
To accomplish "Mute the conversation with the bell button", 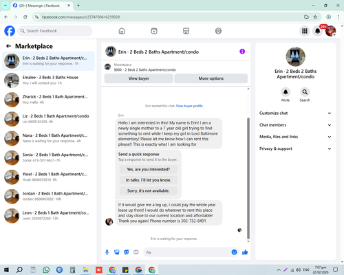I will click(x=286, y=92).
